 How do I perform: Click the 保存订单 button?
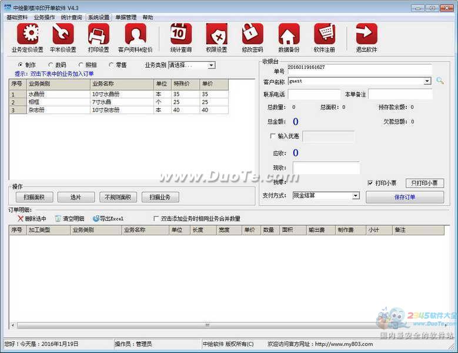404,197
